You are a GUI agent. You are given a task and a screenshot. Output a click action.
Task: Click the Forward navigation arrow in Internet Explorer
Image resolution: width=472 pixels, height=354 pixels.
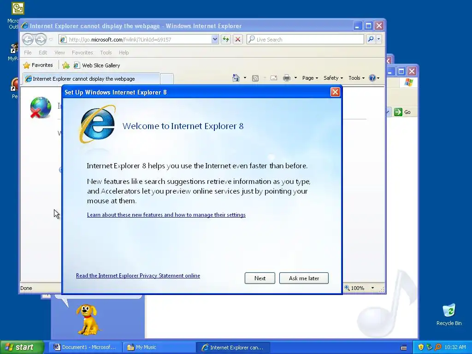point(41,39)
